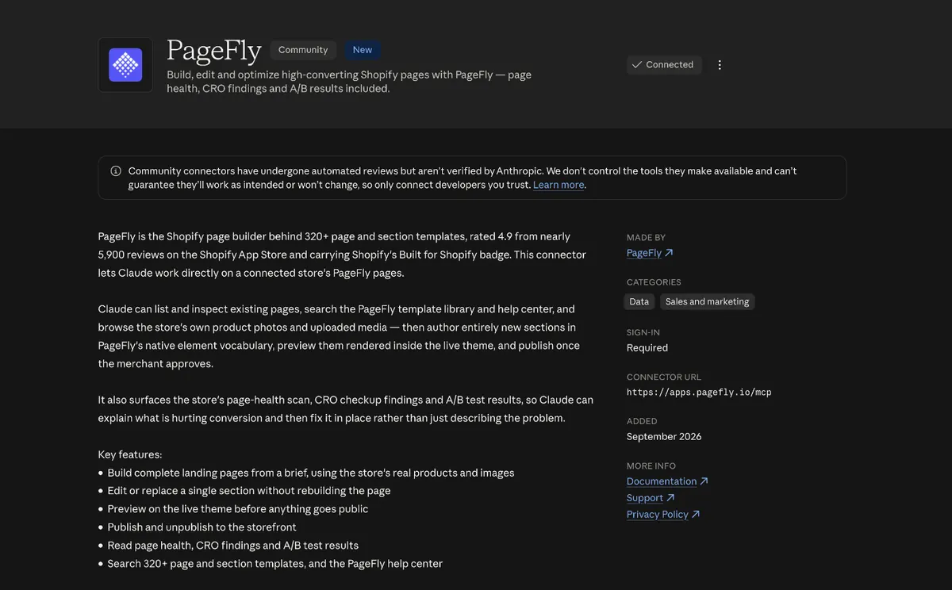The width and height of the screenshot is (952, 590).
Task: Click the tagline 'Build, edit and optimize high-converting' text
Action: (349, 82)
